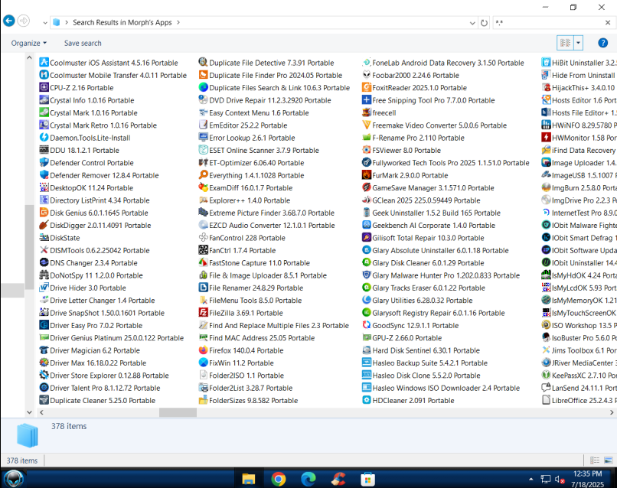The height and width of the screenshot is (488, 617).
Task: Switch to details view in status bar
Action: [x=595, y=460]
